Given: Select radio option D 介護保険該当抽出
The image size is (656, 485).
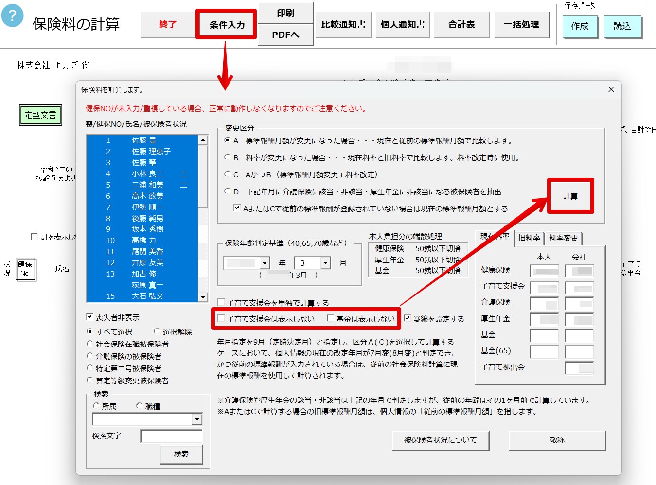Looking at the screenshot, I should tap(228, 191).
